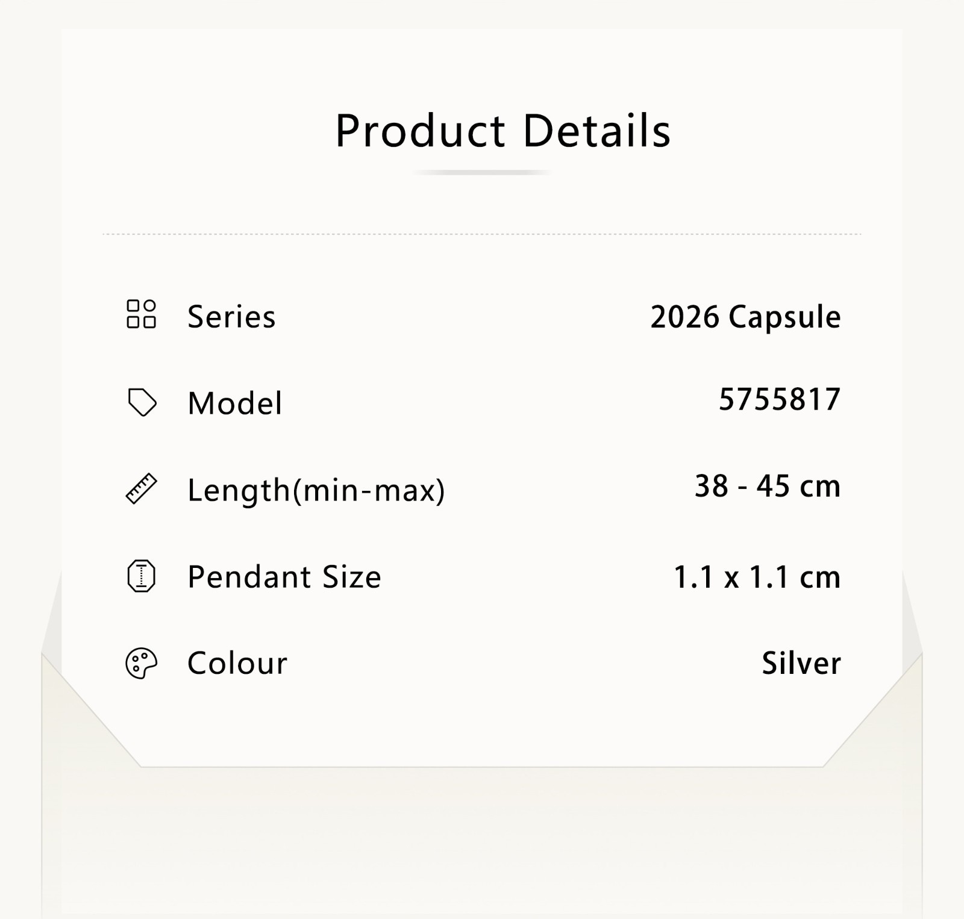Click the Silver colour value
Viewport: 964px width, 919px height.
pos(801,664)
